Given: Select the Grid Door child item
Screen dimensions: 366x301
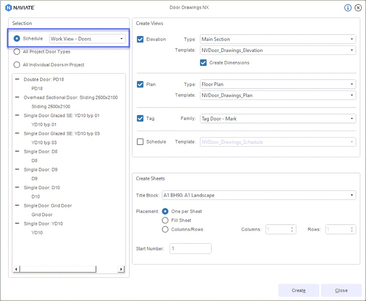Looking at the screenshot, I should coord(42,214).
